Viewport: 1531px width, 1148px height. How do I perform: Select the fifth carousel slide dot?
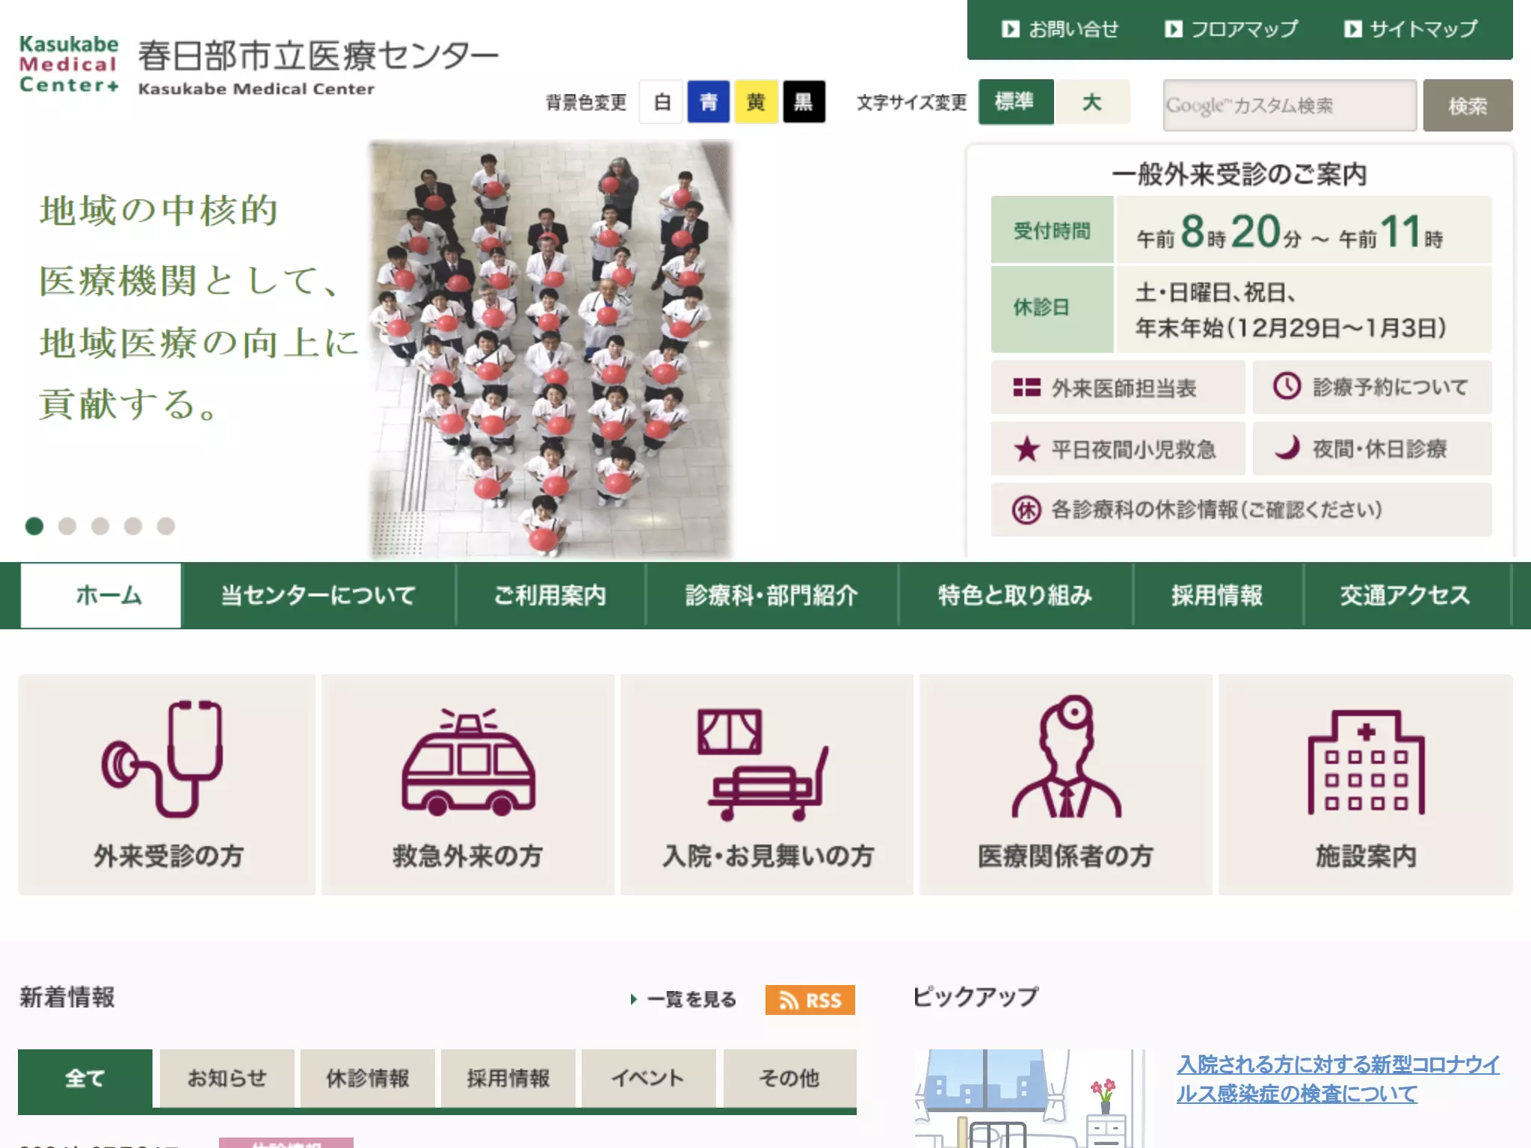pos(166,526)
